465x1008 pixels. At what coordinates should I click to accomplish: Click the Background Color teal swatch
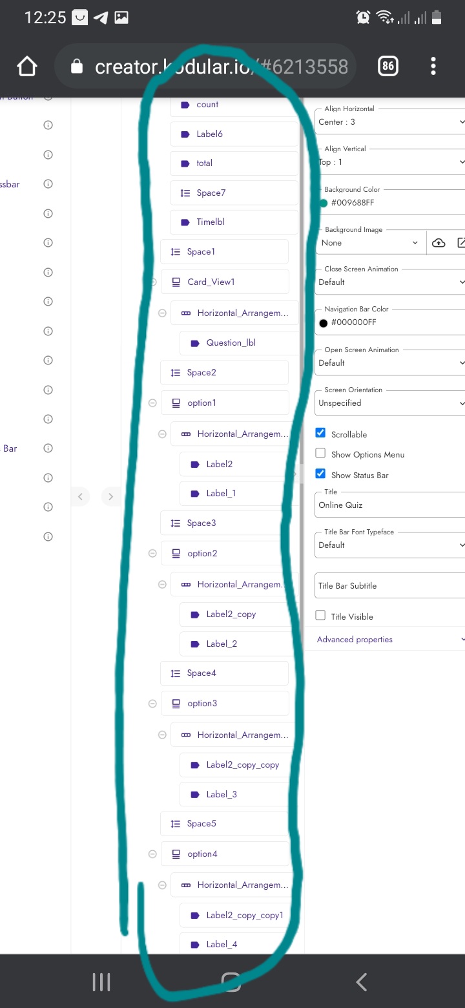(323, 203)
